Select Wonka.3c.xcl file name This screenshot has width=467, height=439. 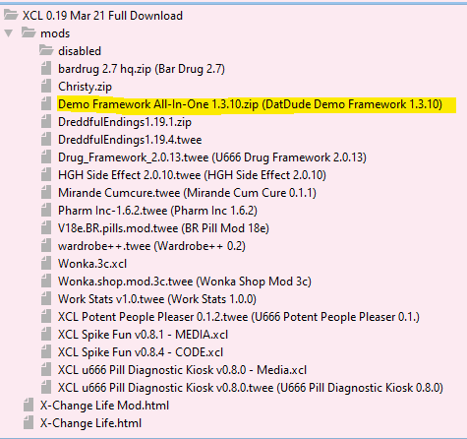pos(92,264)
